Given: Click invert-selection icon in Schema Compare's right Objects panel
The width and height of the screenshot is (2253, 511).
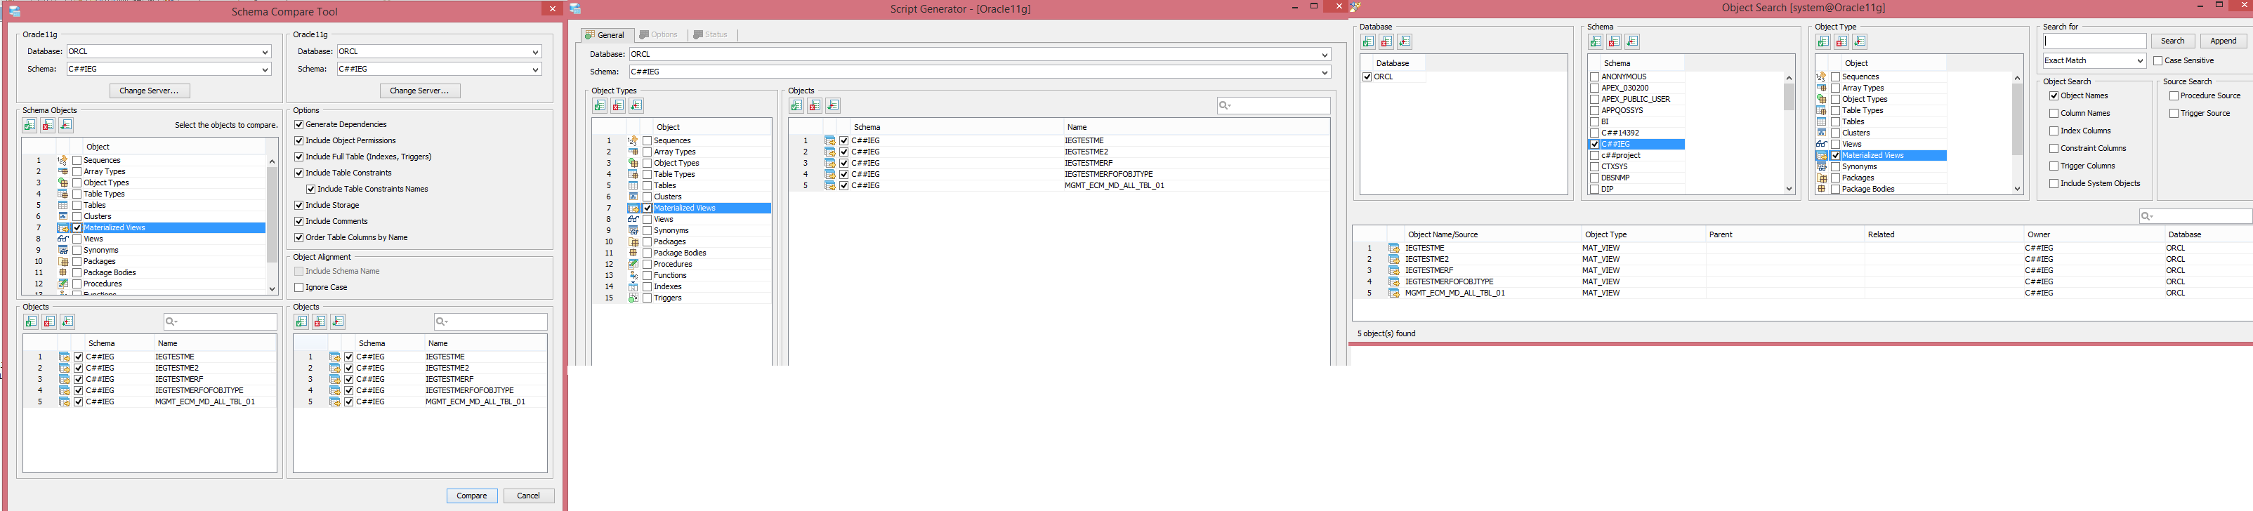Looking at the screenshot, I should (338, 322).
